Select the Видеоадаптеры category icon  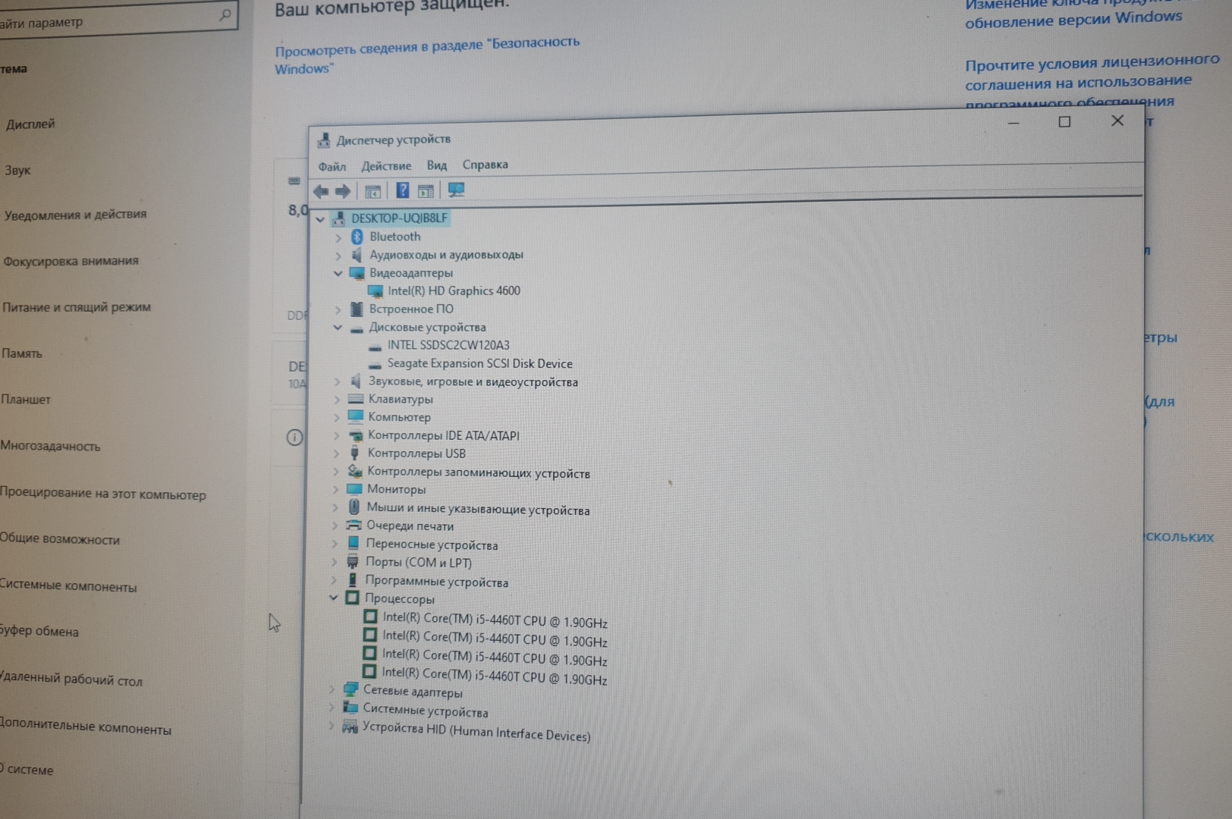pos(357,273)
